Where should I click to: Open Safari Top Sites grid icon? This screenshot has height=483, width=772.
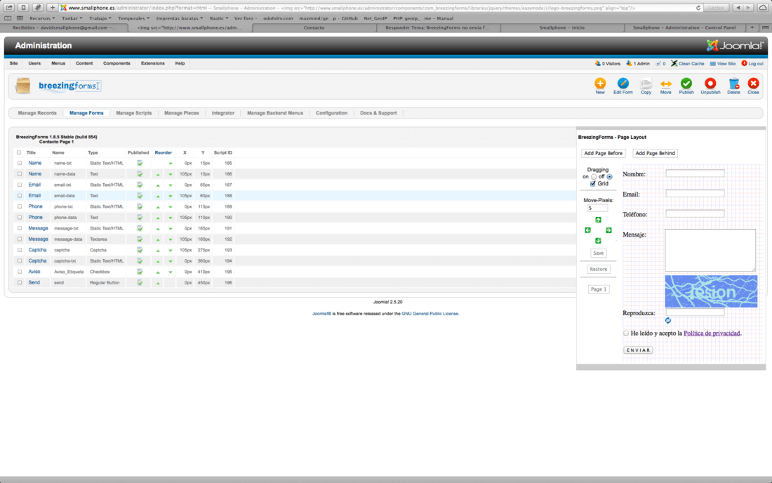[x=20, y=18]
